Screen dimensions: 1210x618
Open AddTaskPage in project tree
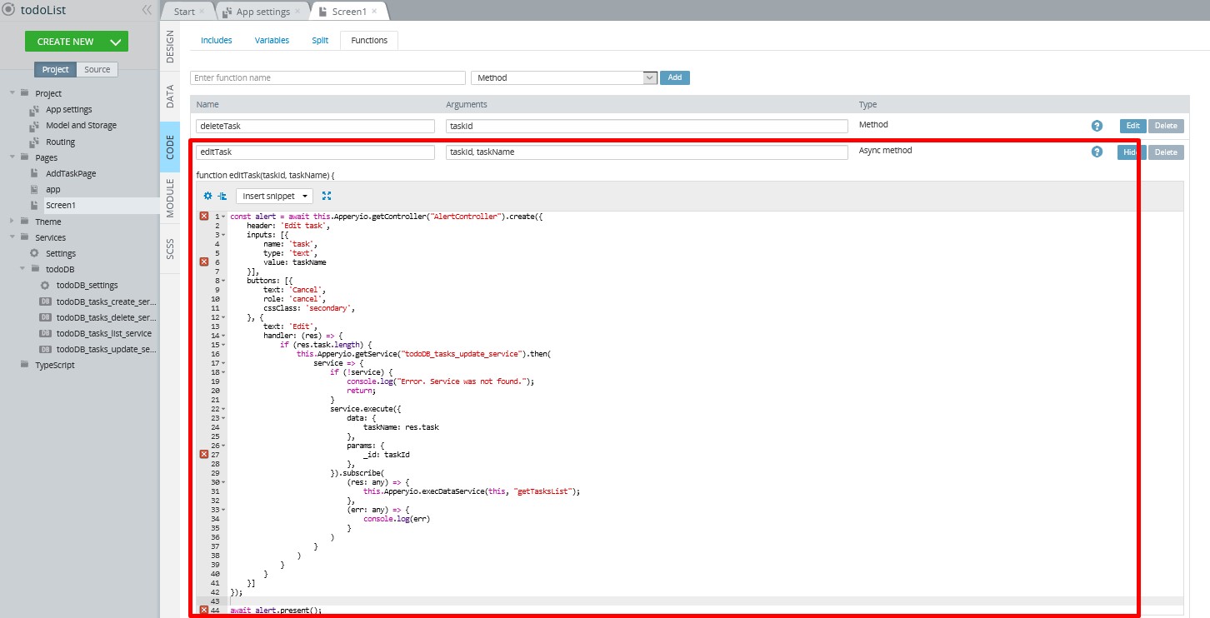click(x=71, y=173)
